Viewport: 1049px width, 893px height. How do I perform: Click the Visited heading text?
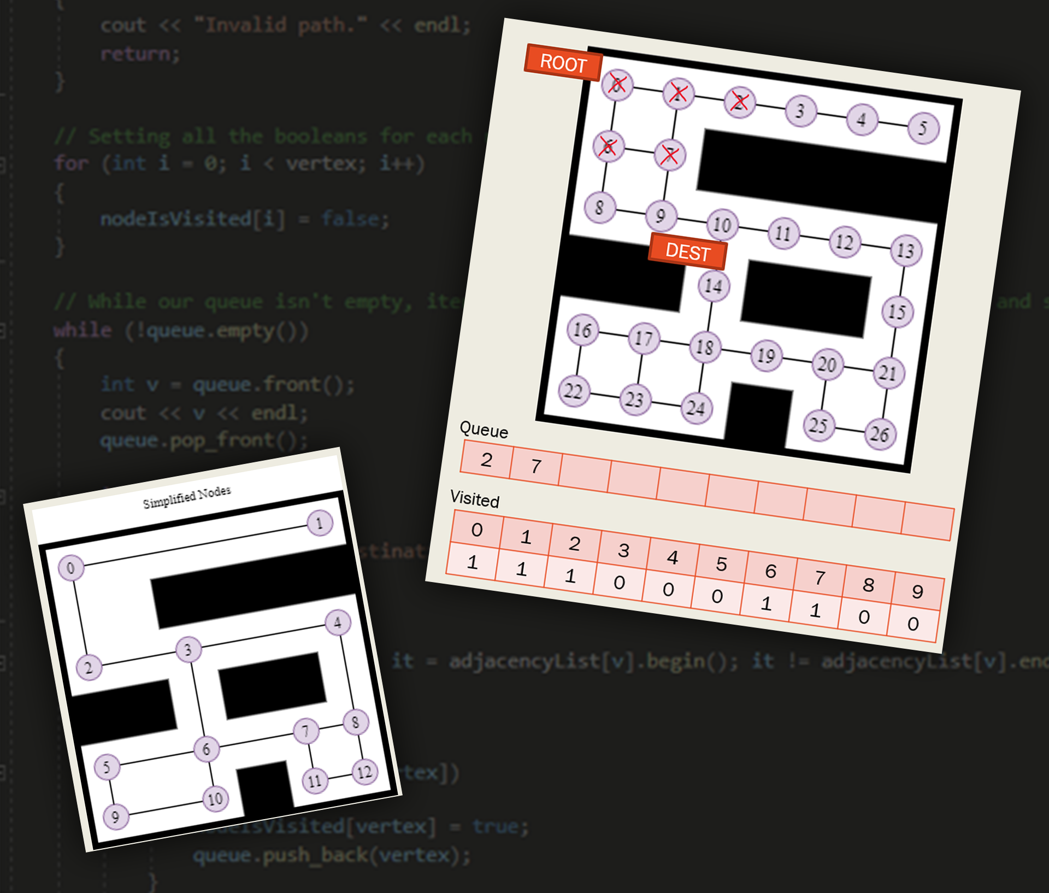tap(475, 499)
